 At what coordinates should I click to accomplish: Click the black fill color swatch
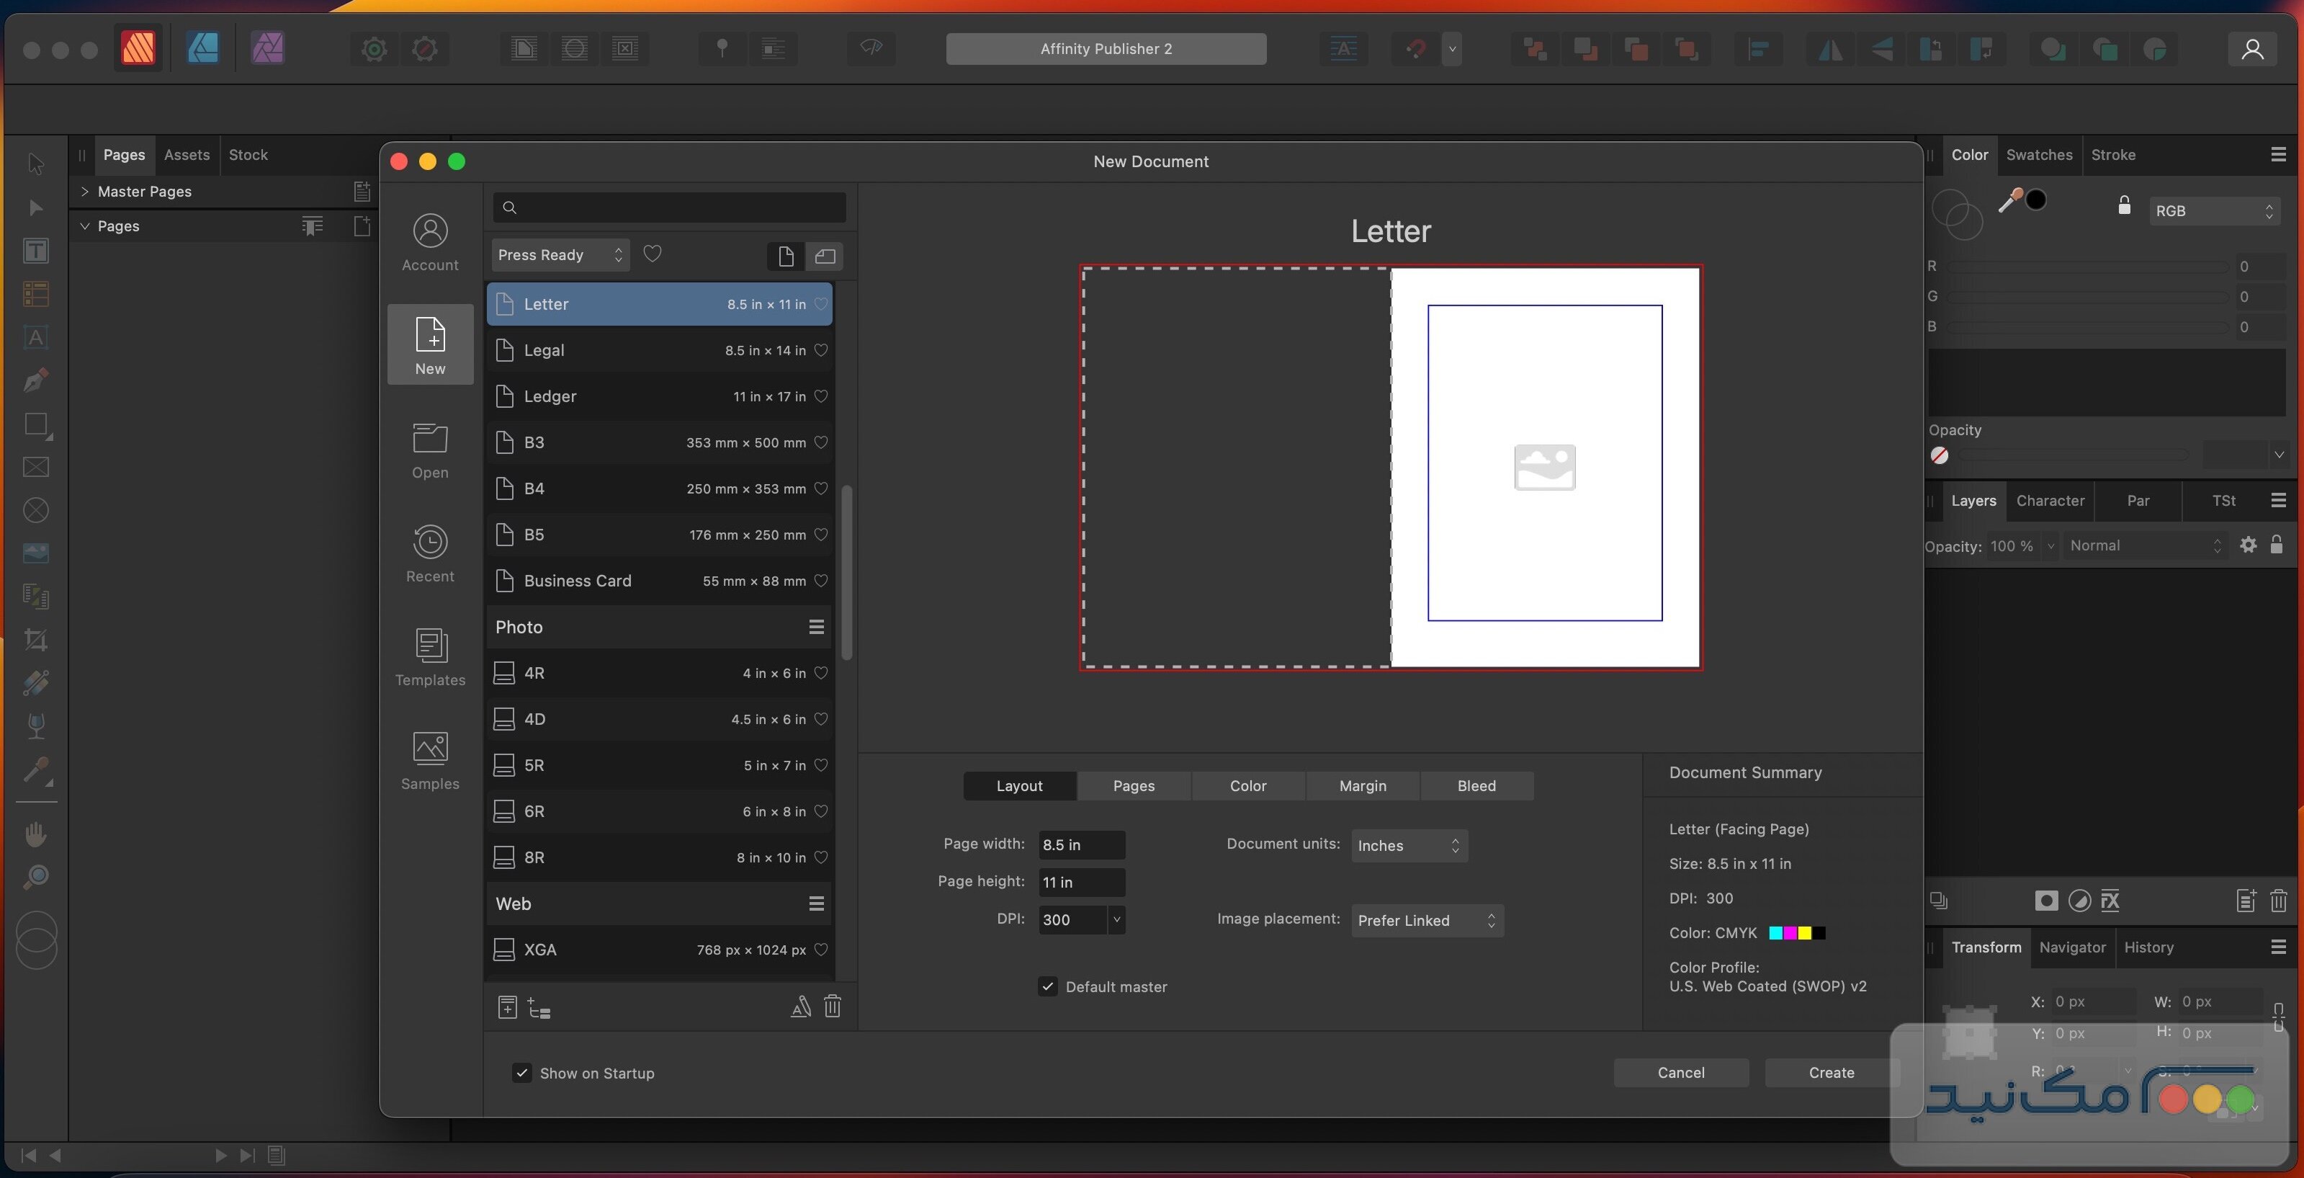click(x=2037, y=199)
